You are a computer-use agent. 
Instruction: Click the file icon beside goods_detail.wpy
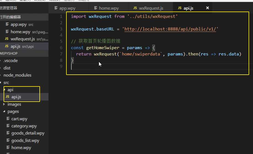pyautogui.click(x=8, y=133)
